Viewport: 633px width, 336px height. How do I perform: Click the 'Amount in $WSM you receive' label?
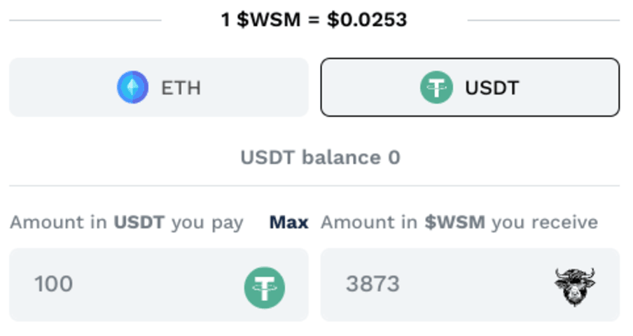pyautogui.click(x=459, y=223)
